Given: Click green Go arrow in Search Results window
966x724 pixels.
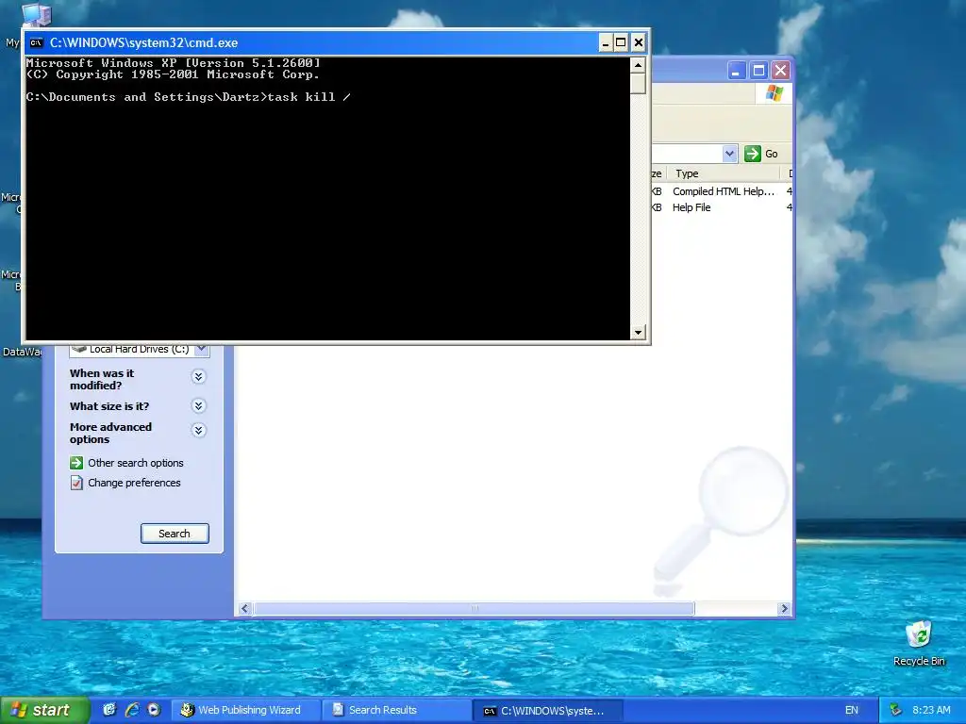Looking at the screenshot, I should coord(752,154).
